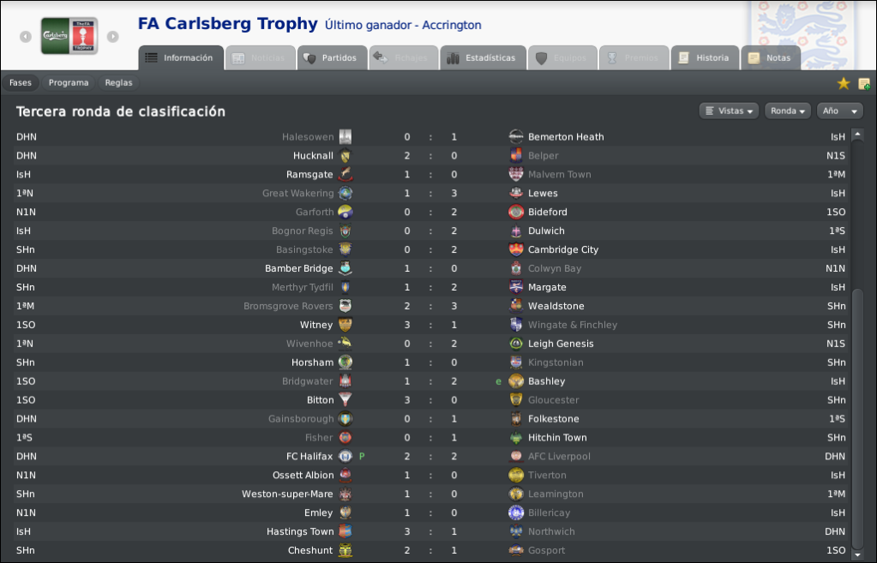Switch to the Partidos tab
The width and height of the screenshot is (877, 563).
pos(333,57)
